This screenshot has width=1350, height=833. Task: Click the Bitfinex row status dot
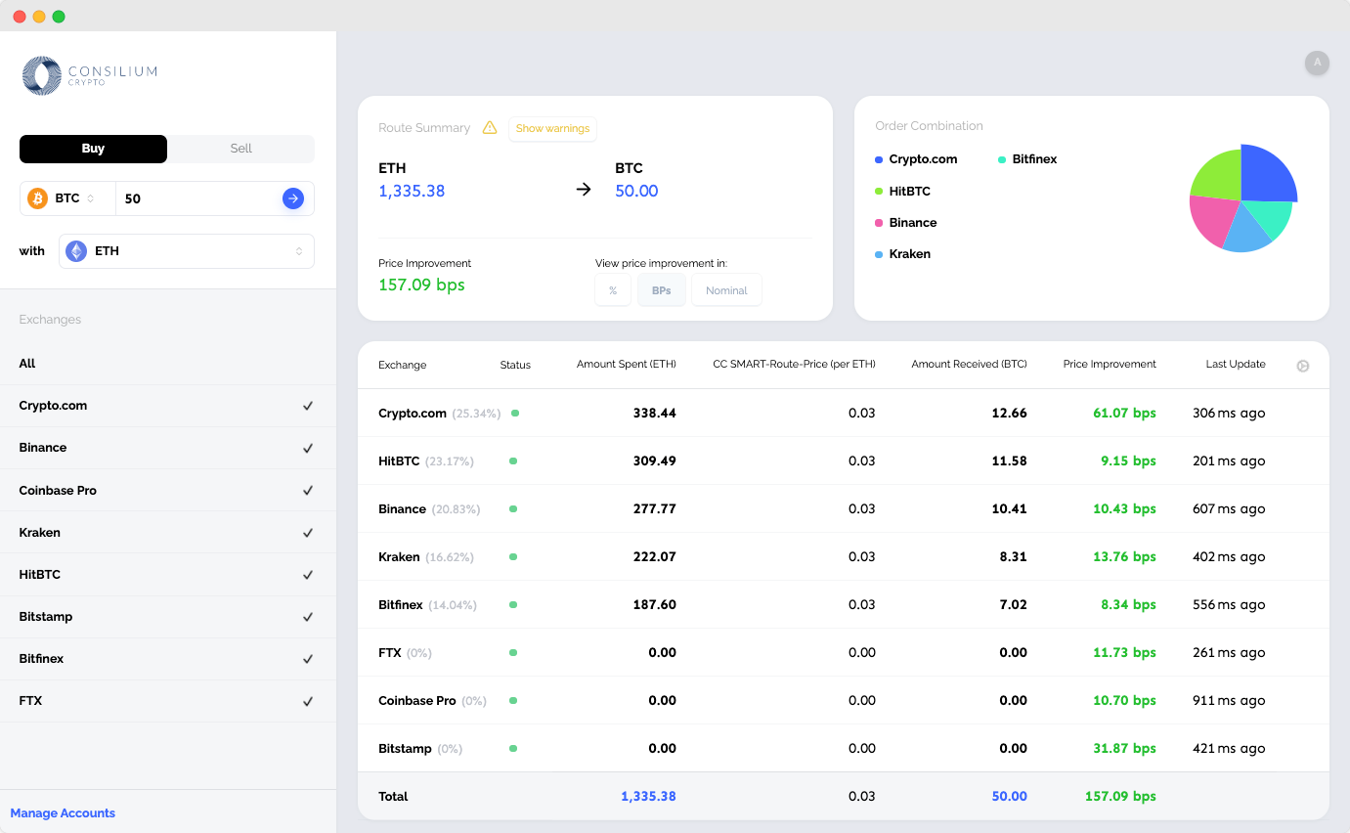point(513,605)
